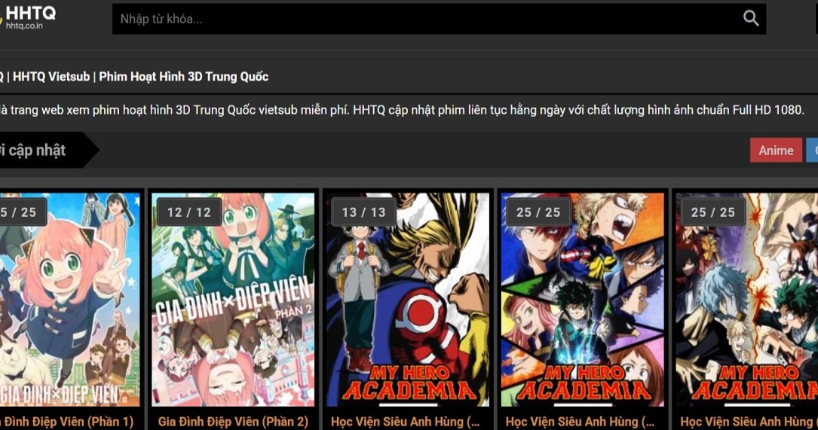Open the My Hero Academia 13 / 13 poster

407,300
